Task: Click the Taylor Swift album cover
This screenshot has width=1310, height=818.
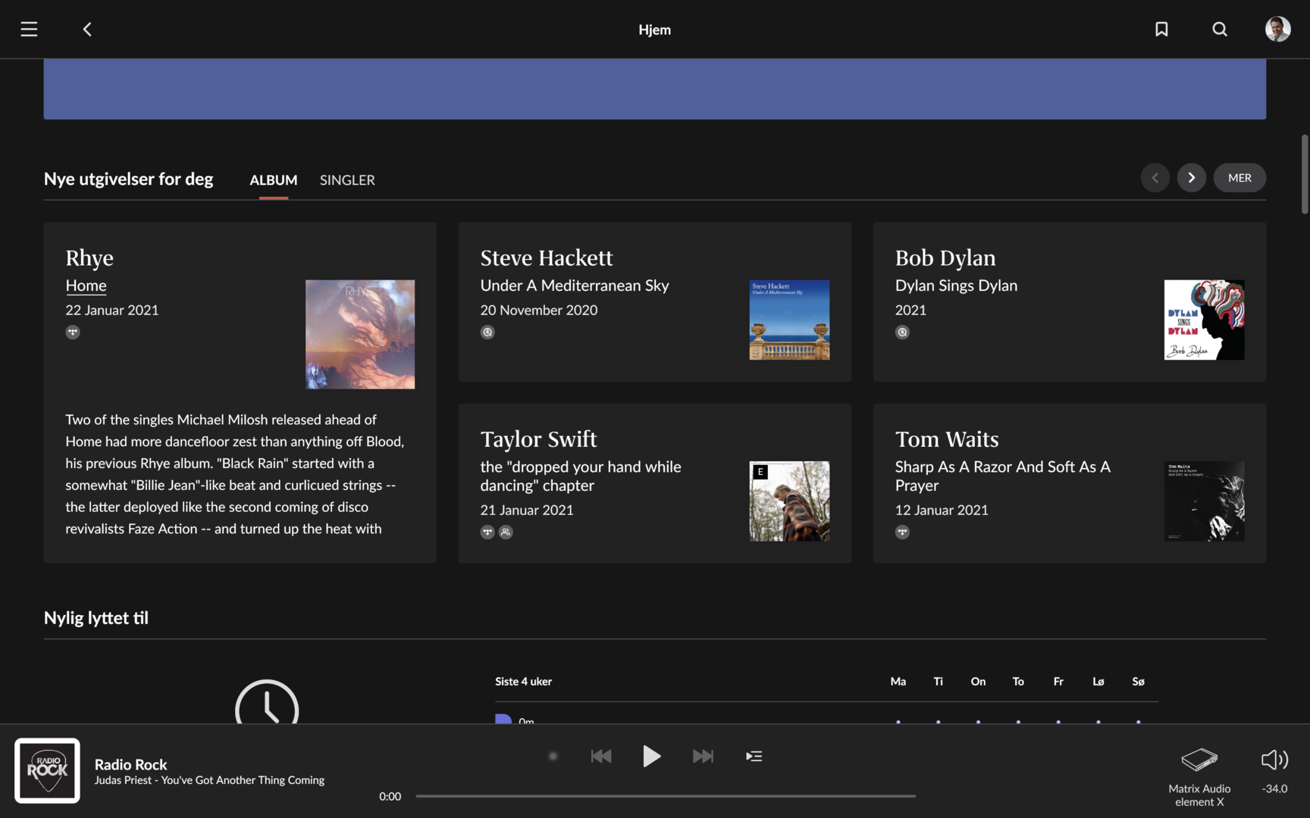Action: pyautogui.click(x=789, y=501)
